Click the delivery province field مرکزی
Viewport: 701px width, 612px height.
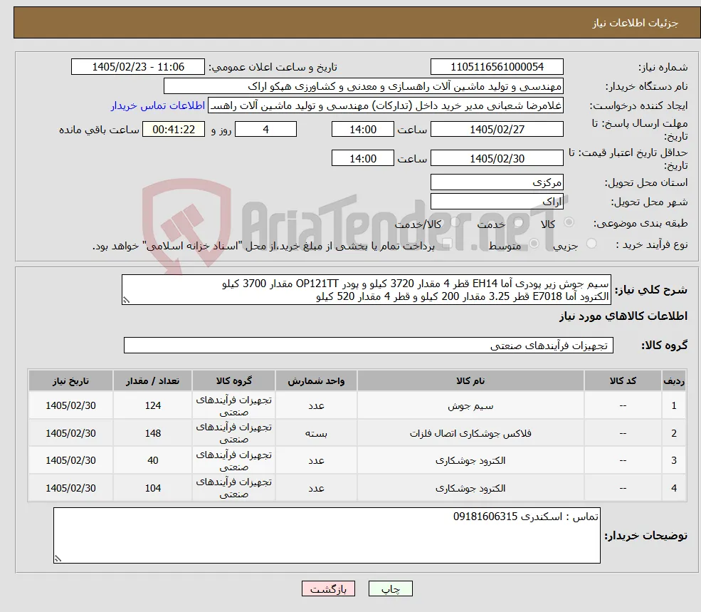(497, 182)
